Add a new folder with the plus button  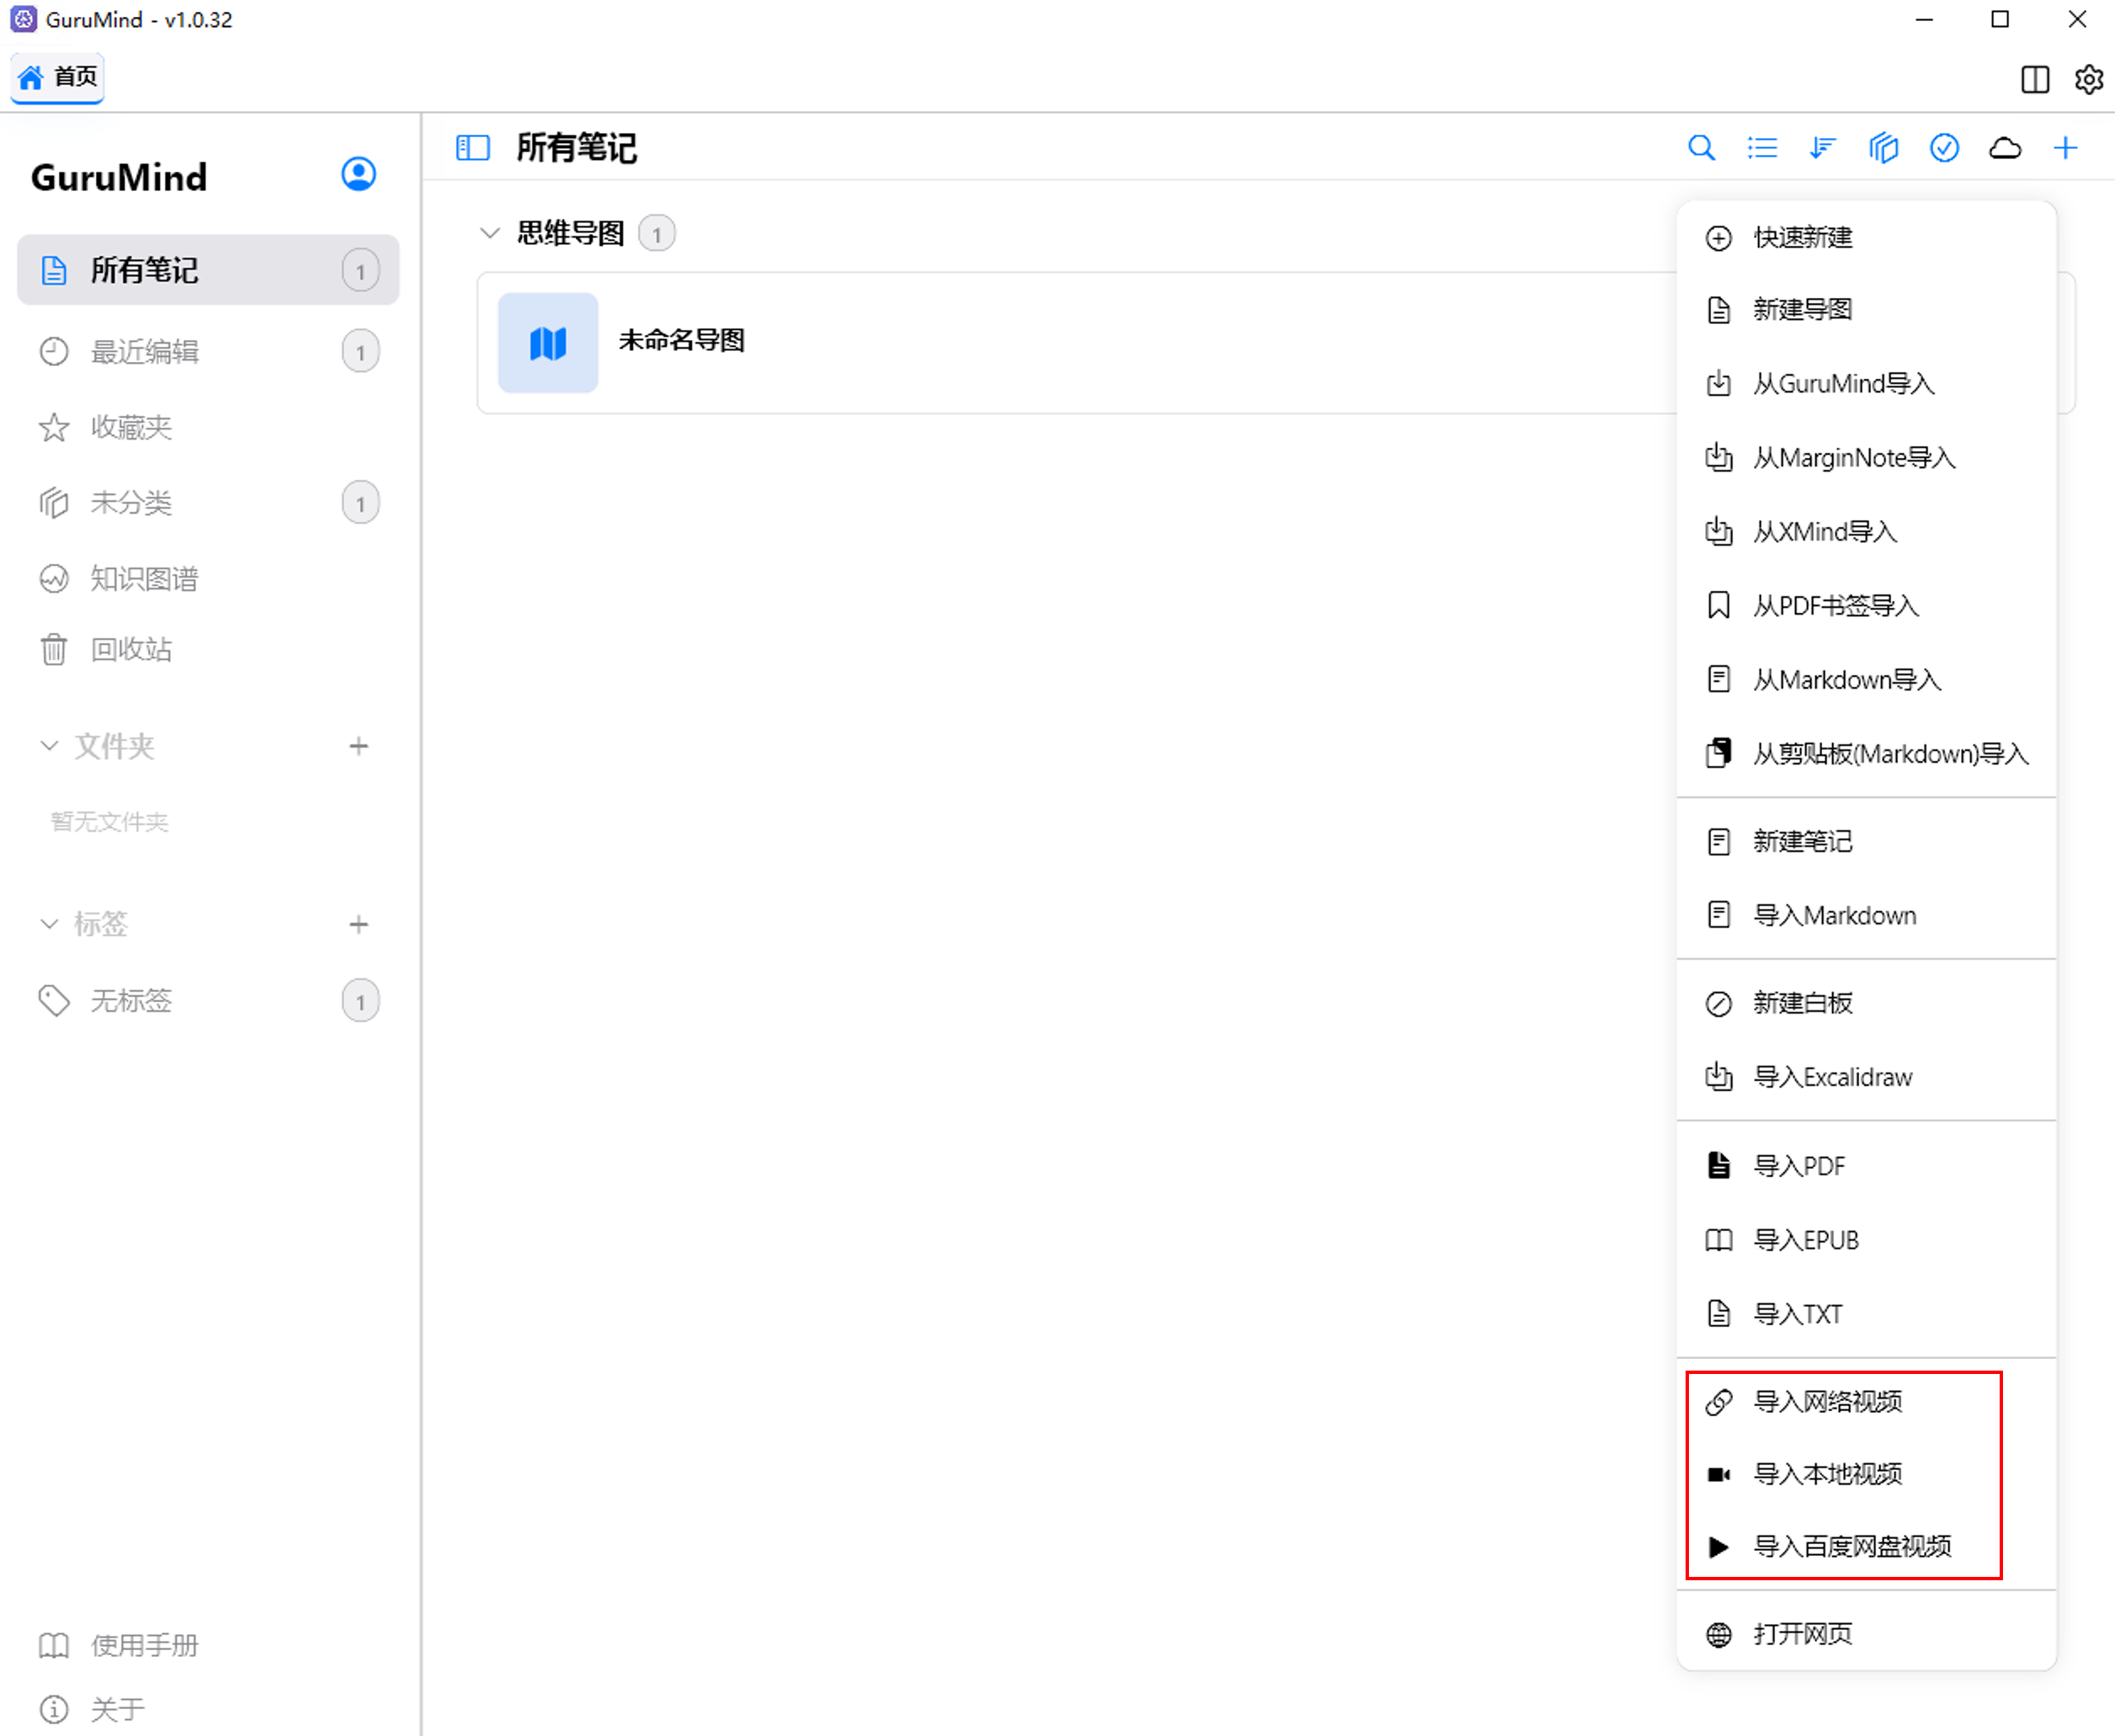point(358,746)
